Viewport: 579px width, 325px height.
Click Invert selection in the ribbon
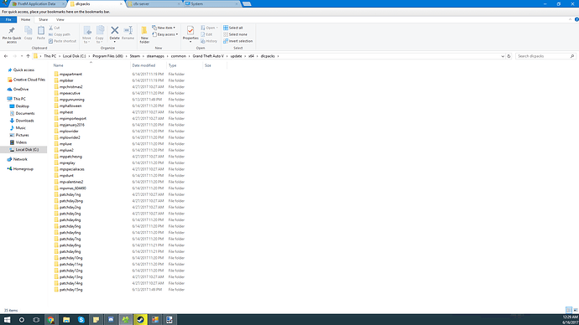237,41
